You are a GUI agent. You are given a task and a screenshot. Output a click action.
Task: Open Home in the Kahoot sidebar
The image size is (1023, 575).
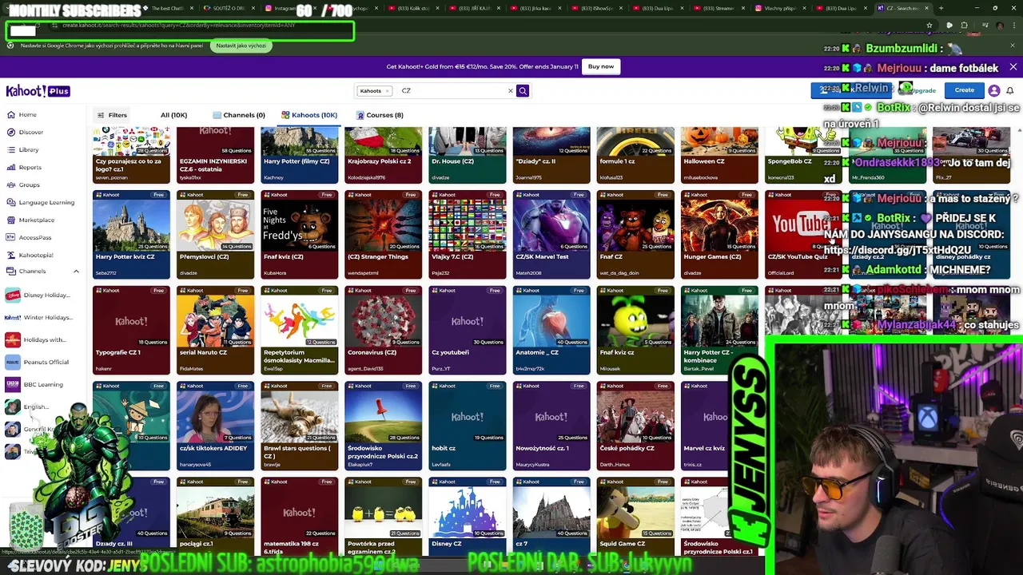(x=22, y=114)
